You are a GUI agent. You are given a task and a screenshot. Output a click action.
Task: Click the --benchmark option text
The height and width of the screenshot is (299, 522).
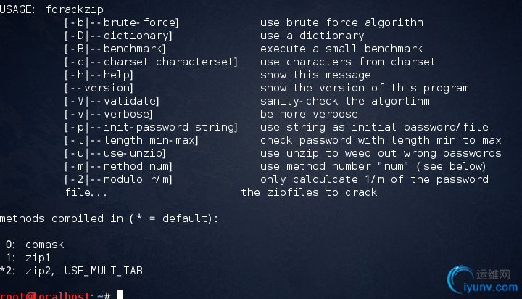coord(115,49)
